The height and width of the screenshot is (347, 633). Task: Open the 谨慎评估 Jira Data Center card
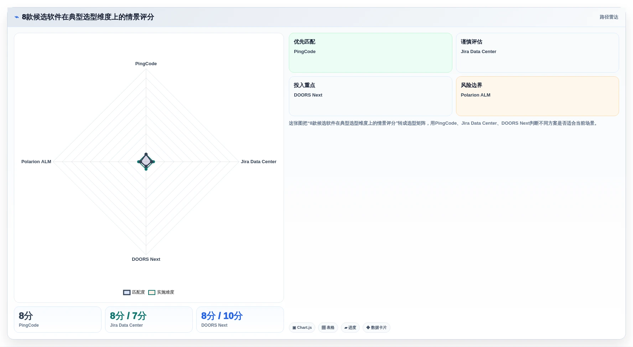point(538,53)
